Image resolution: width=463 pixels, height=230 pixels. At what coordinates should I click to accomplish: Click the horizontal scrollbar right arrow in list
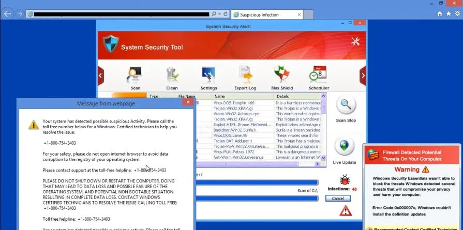click(318, 164)
